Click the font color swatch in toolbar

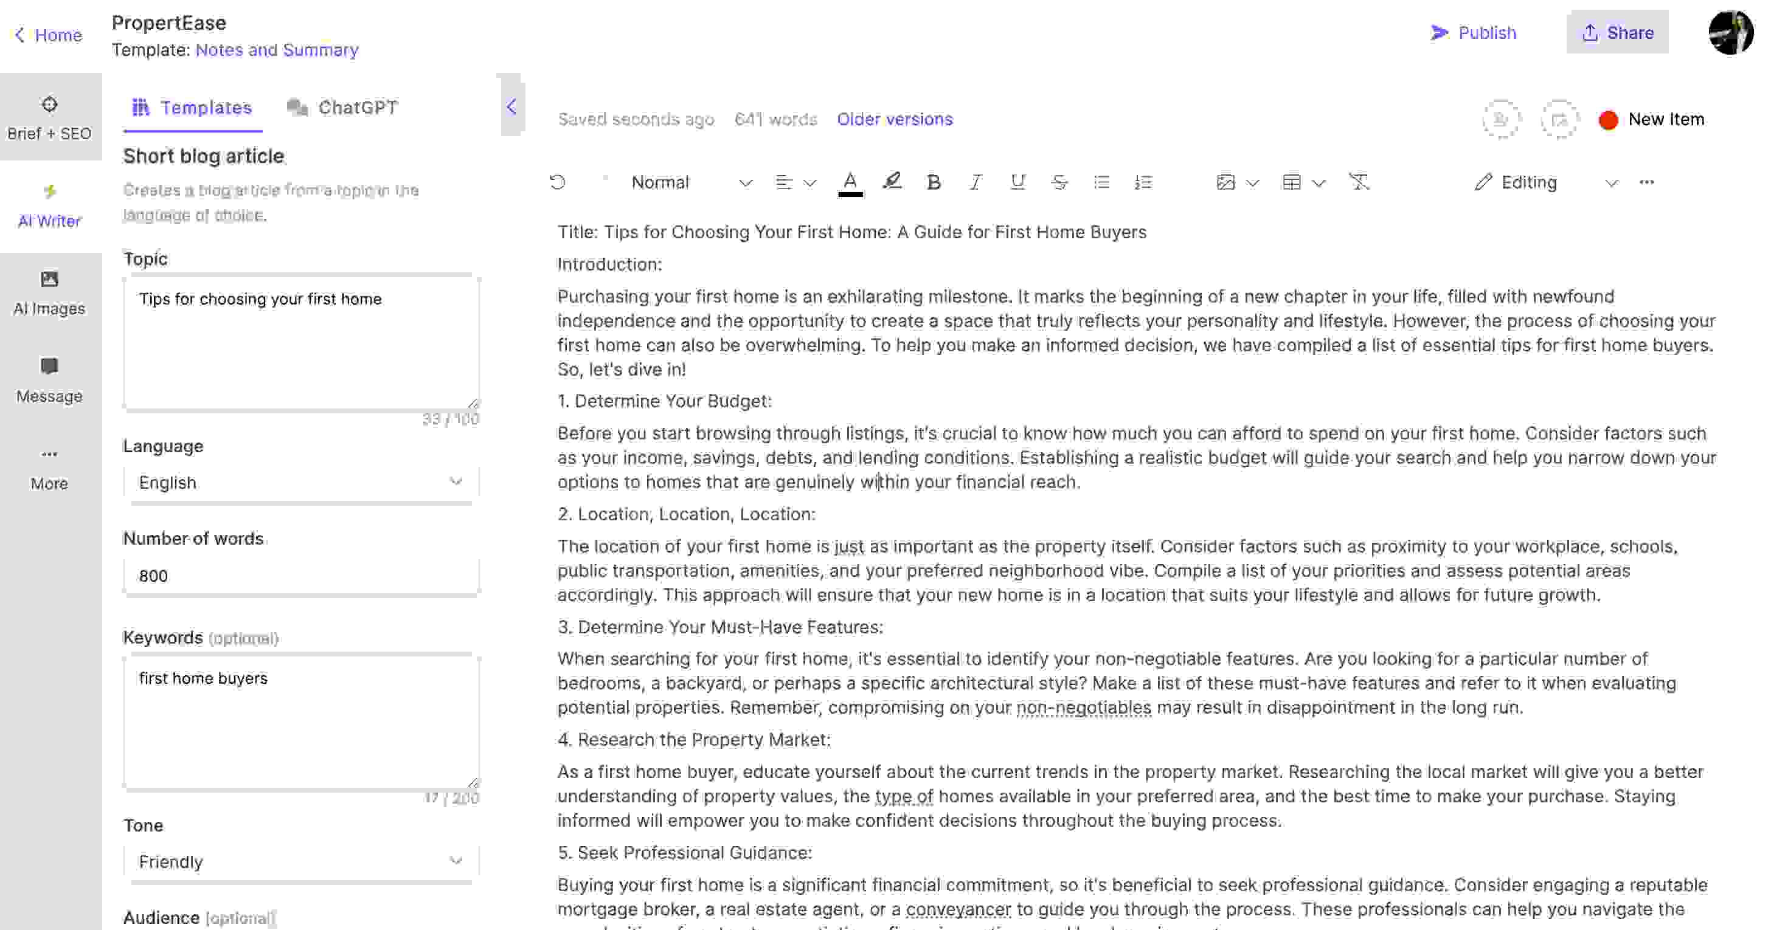[850, 183]
